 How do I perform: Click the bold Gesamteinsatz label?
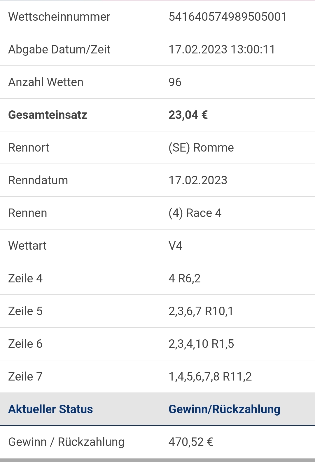tap(48, 115)
